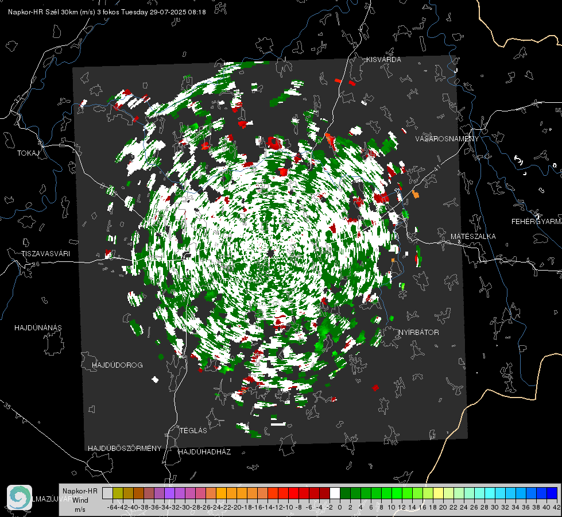This screenshot has height=517, width=562.
Task: Click the TISZAVASVÁRI town label
Action: pyautogui.click(x=45, y=254)
